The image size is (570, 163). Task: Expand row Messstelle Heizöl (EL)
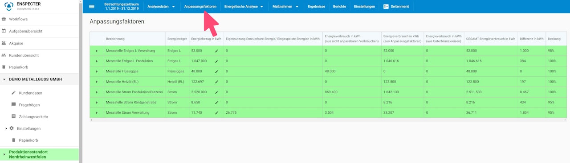97,82
